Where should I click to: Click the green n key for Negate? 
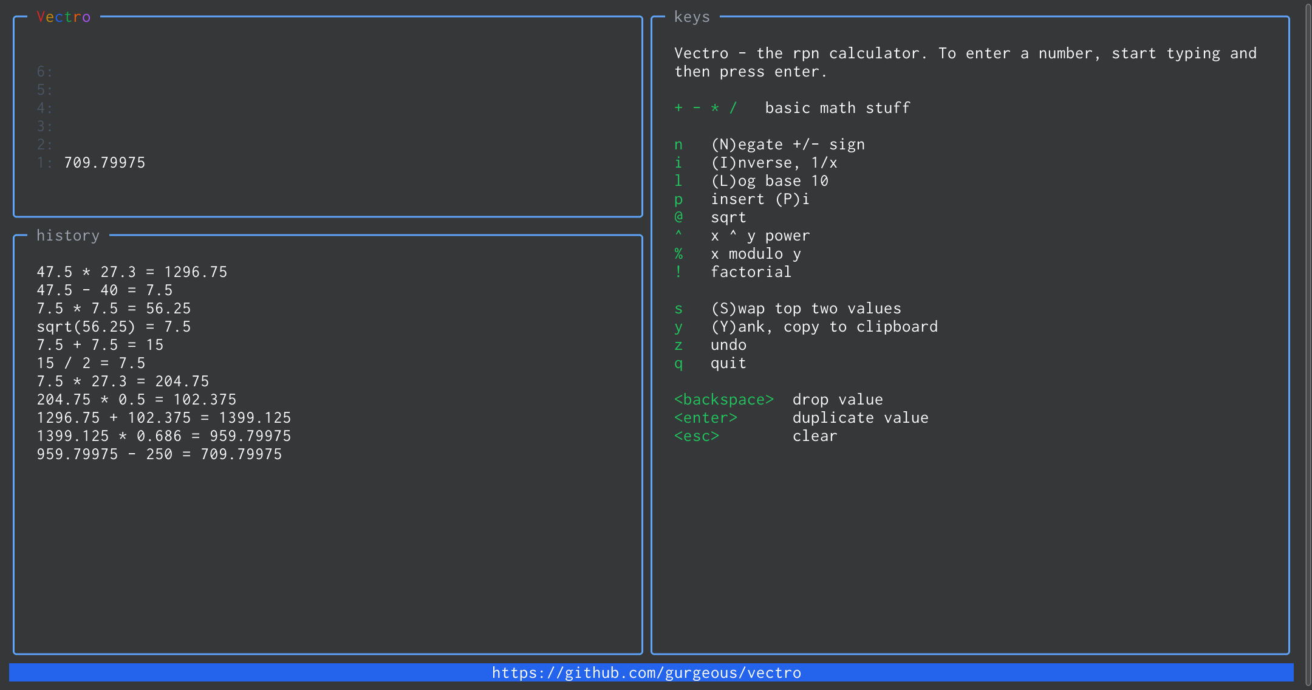pyautogui.click(x=678, y=145)
